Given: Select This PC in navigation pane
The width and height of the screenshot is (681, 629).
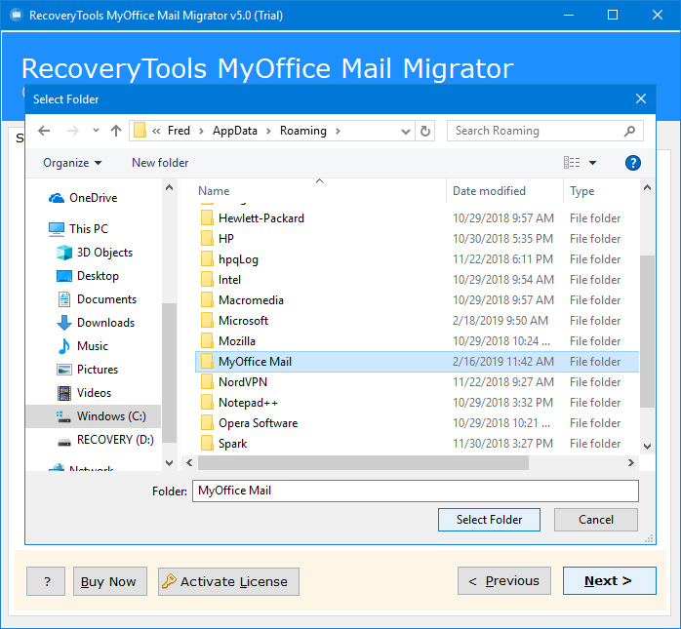Looking at the screenshot, I should 78,229.
